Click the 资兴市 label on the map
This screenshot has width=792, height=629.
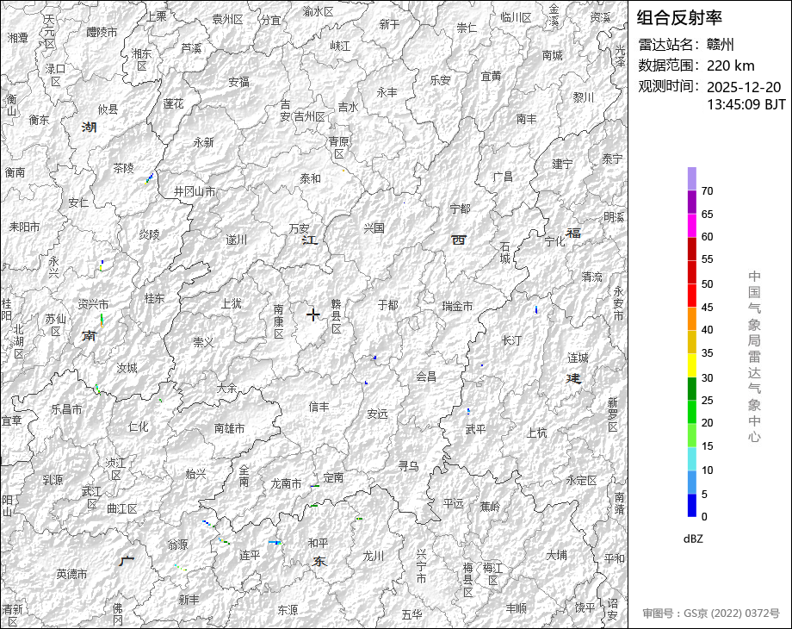point(94,304)
